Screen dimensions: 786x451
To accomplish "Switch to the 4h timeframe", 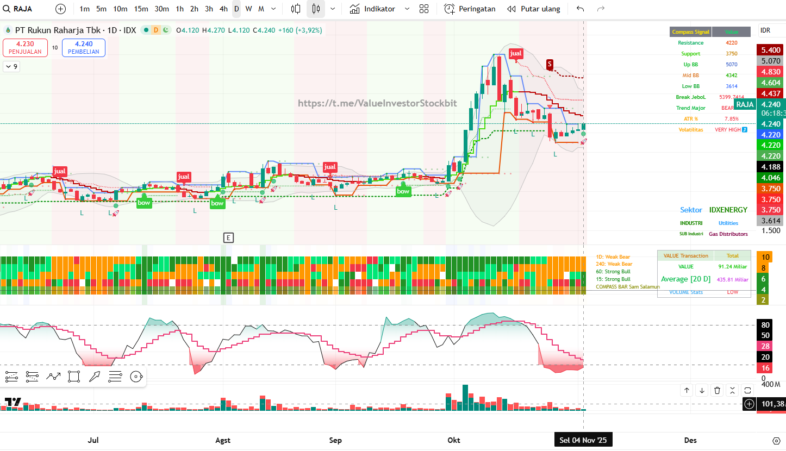I will tap(223, 9).
